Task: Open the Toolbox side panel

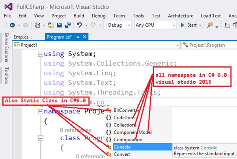Action: coord(6,75)
